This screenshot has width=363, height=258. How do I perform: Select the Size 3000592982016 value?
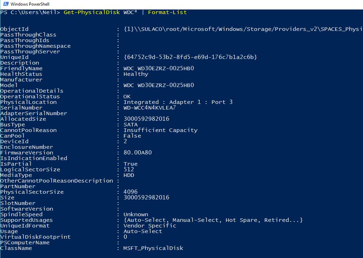pyautogui.click(x=147, y=197)
